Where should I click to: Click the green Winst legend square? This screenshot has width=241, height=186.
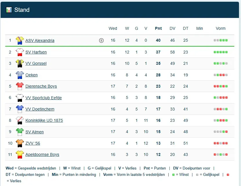(174, 175)
